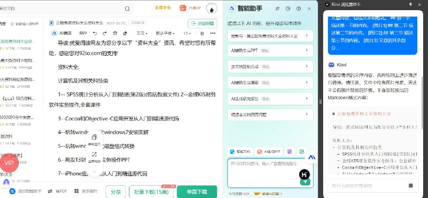
Task: Click the 全部加入资料库 star link
Action: click(24, 24)
